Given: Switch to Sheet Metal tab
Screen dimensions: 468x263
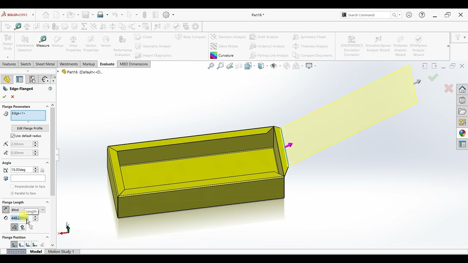Looking at the screenshot, I should click(x=45, y=64).
